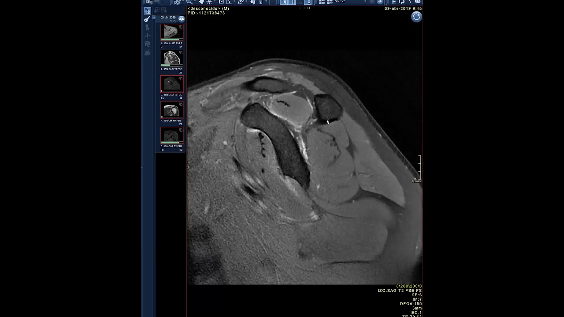Image resolution: width=564 pixels, height=317 pixels.
Task: Click the PID:-1121738473 overlay text
Action: tap(206, 13)
